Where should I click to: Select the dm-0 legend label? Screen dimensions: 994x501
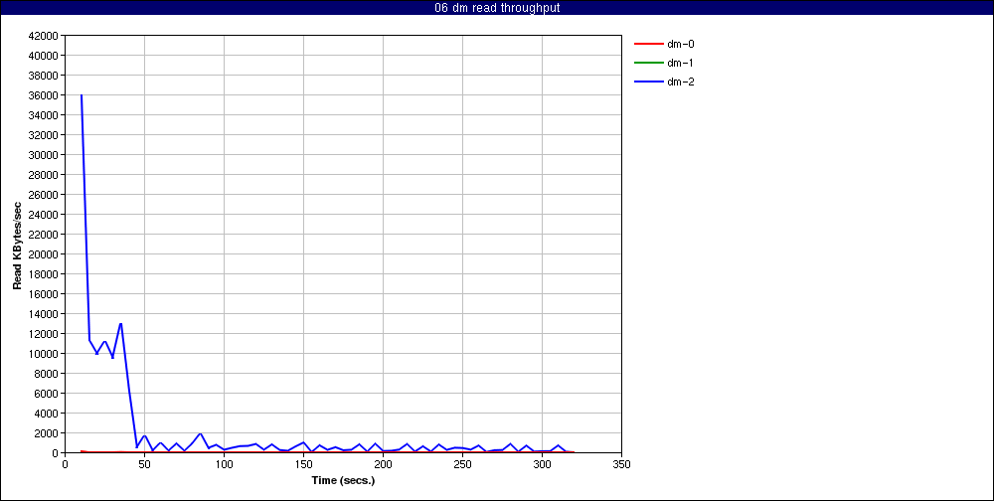pyautogui.click(x=681, y=44)
